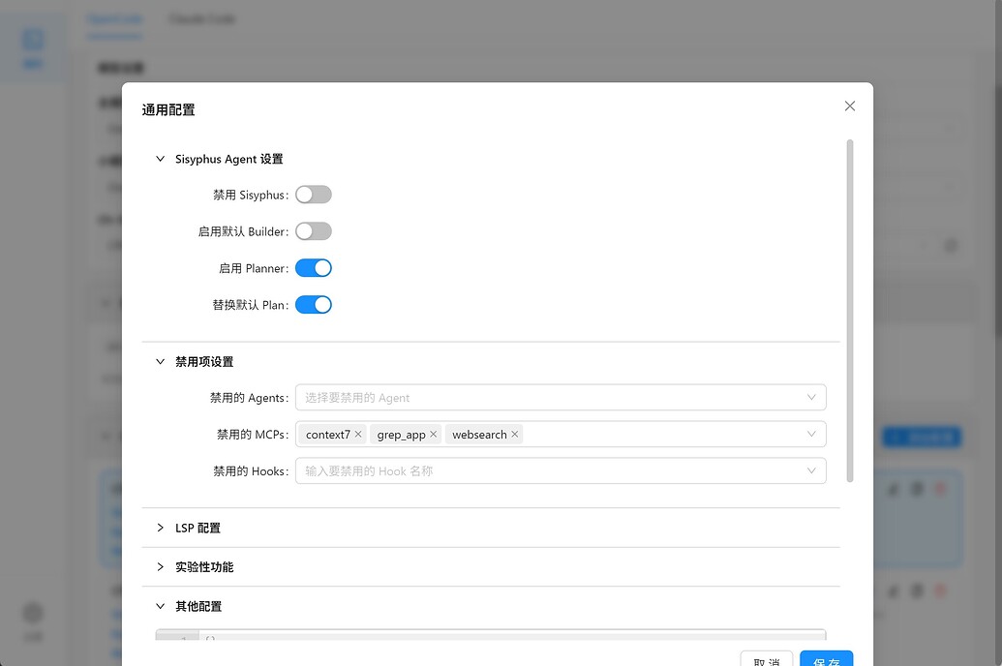Collapse the 禁用项设置 section

pos(161,362)
